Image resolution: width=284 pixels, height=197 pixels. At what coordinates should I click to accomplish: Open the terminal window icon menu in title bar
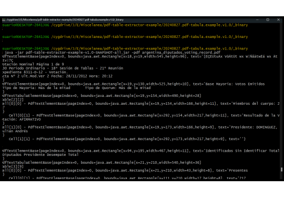(4, 19)
